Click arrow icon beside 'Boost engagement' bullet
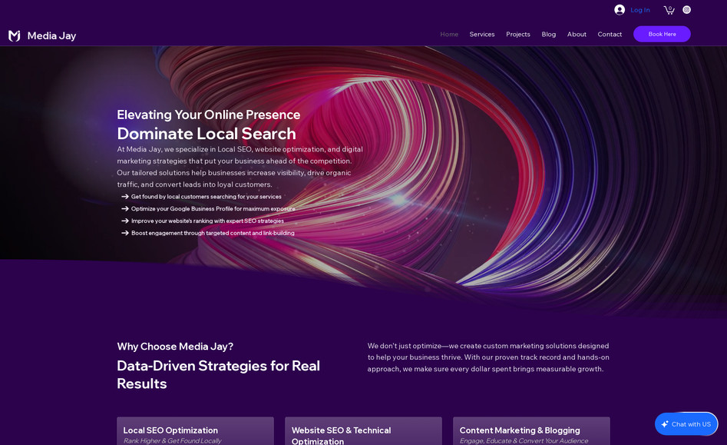The image size is (727, 445). [125, 234]
